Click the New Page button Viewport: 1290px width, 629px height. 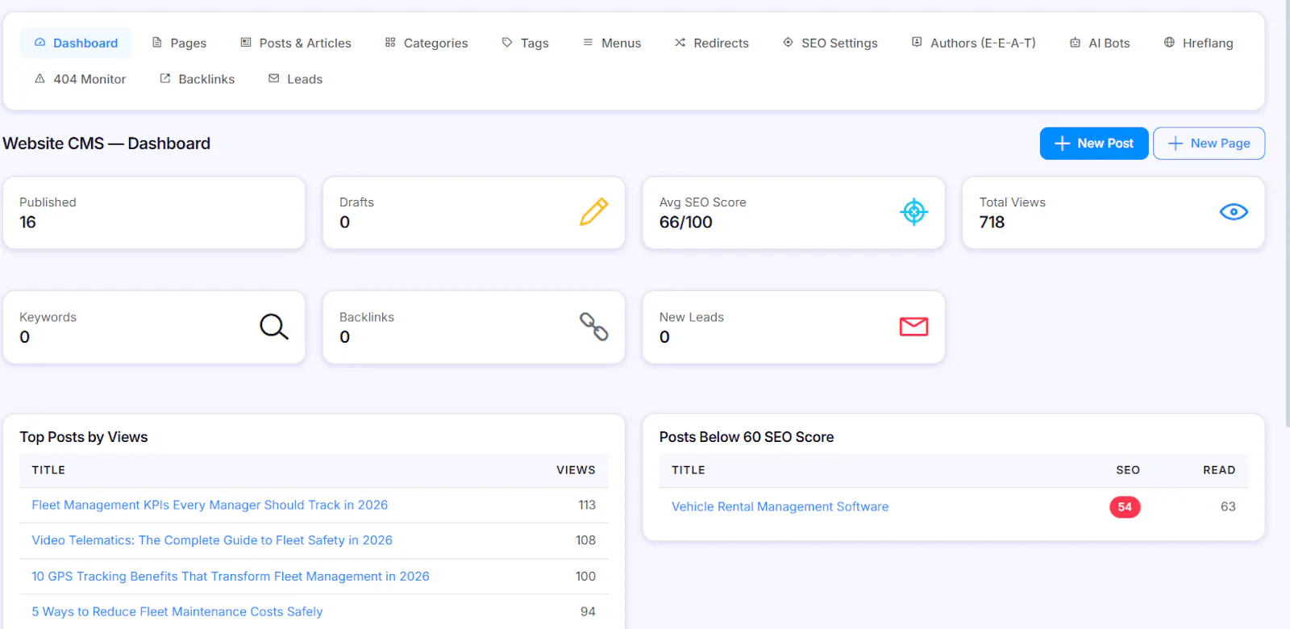point(1209,144)
